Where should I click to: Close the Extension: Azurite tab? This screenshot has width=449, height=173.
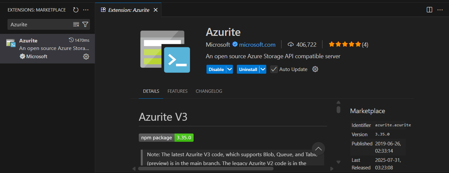pyautogui.click(x=156, y=10)
